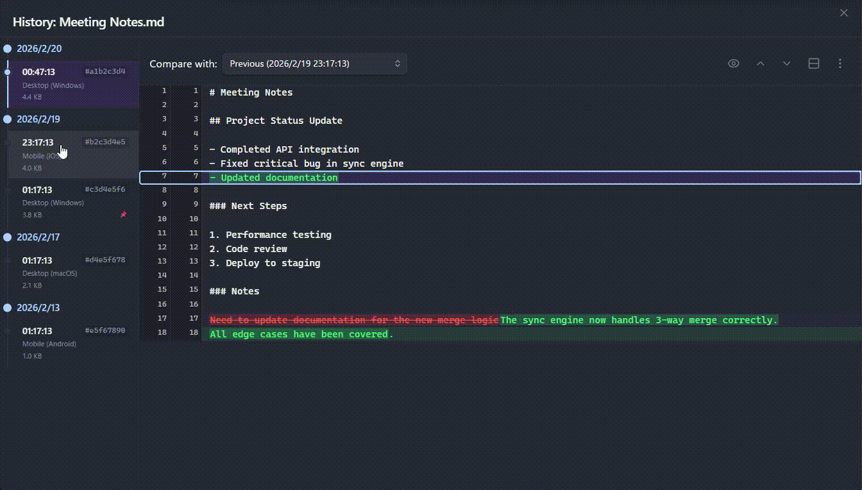Click the "2. Code review" line
This screenshot has height=490, width=862.
point(248,249)
